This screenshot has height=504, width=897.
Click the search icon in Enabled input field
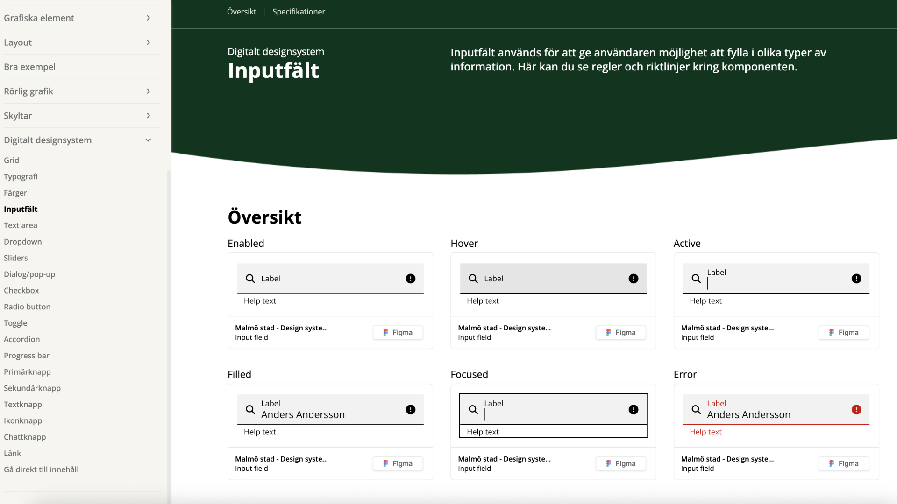[250, 279]
